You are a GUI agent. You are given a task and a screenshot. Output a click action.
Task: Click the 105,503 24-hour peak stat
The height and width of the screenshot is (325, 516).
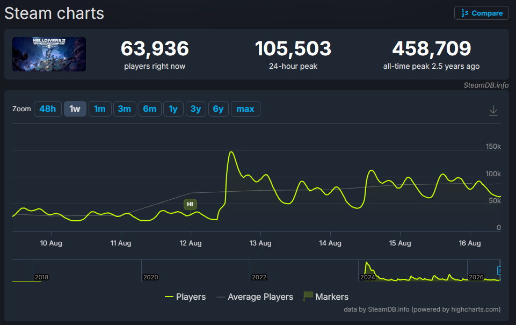pyautogui.click(x=293, y=54)
